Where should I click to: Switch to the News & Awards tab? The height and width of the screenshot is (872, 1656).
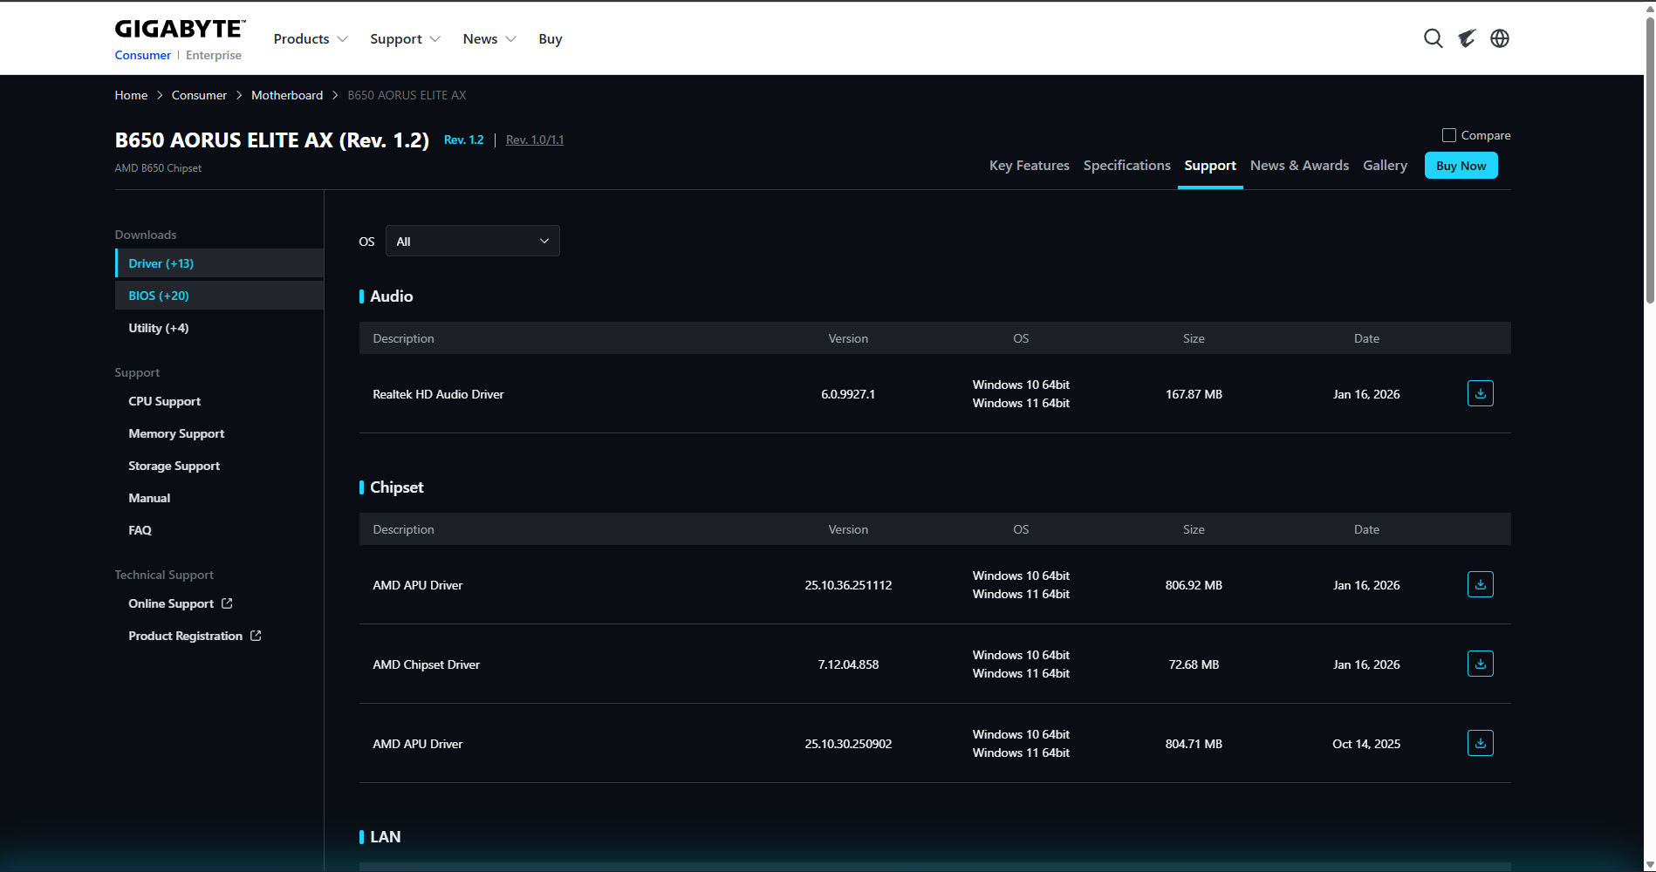click(1299, 166)
